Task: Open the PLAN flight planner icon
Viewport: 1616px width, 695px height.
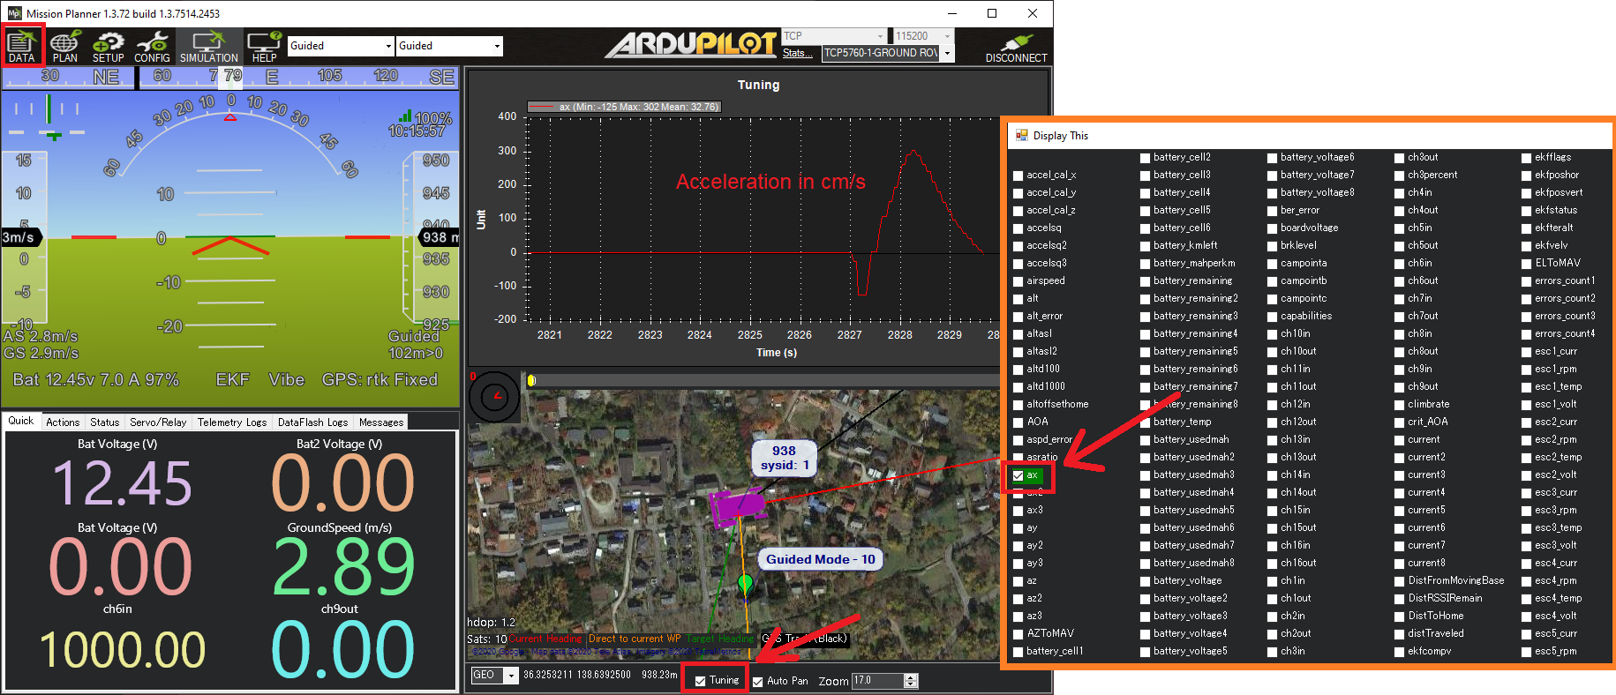Action: pyautogui.click(x=64, y=46)
